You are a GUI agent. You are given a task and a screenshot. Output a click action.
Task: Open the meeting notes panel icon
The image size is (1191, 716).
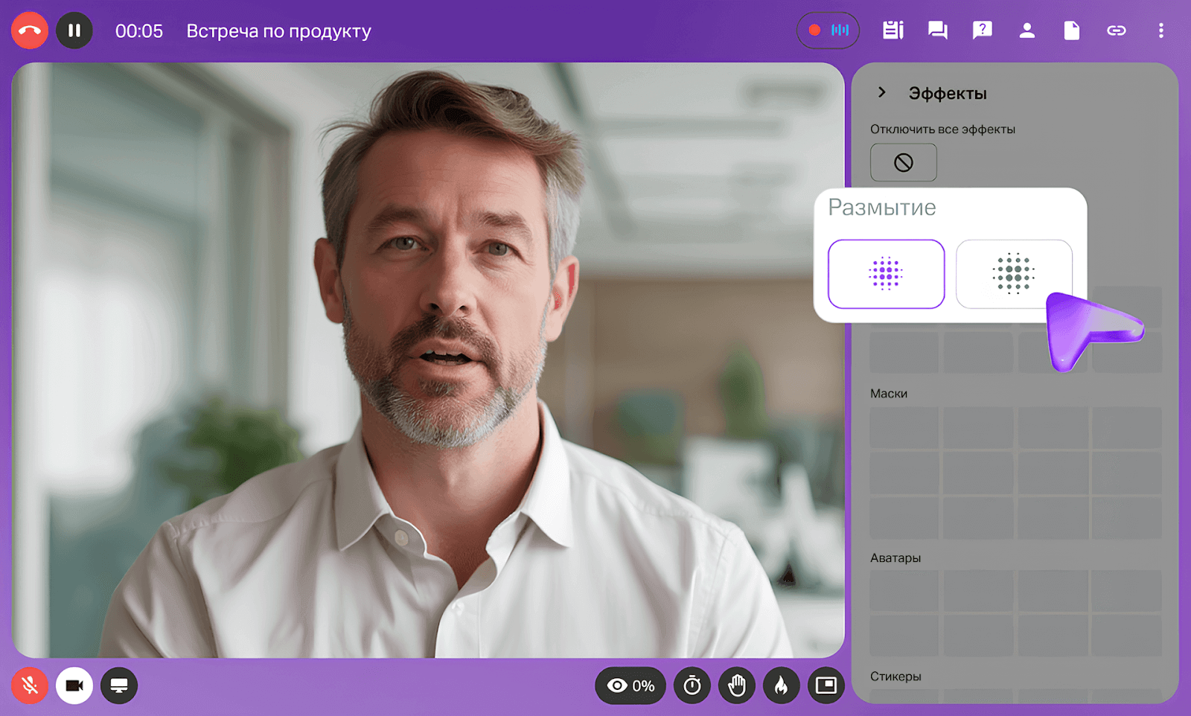coord(893,31)
